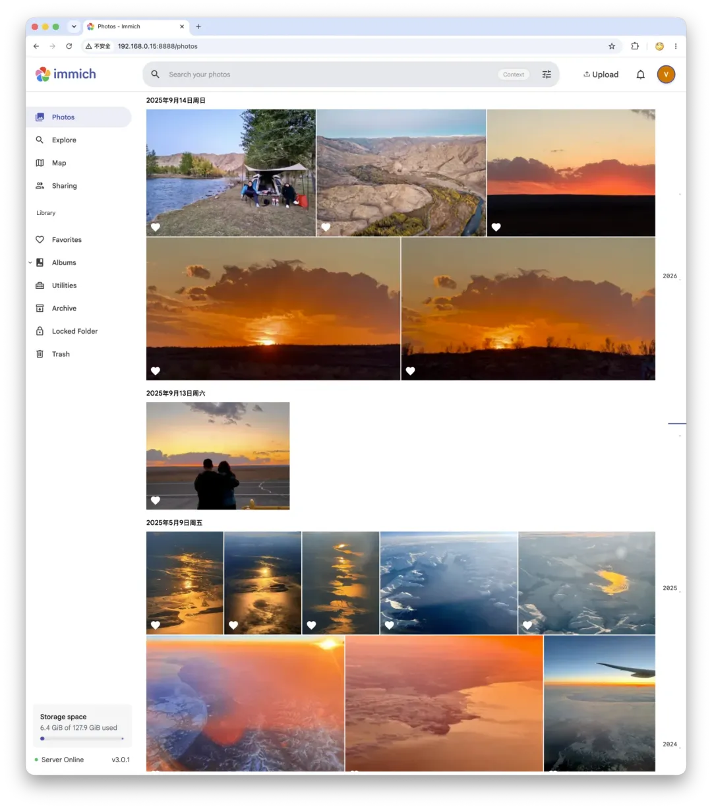Viewport: 712px width, 809px height.
Task: Open the airplane wing sunset photo
Action: tap(599, 703)
